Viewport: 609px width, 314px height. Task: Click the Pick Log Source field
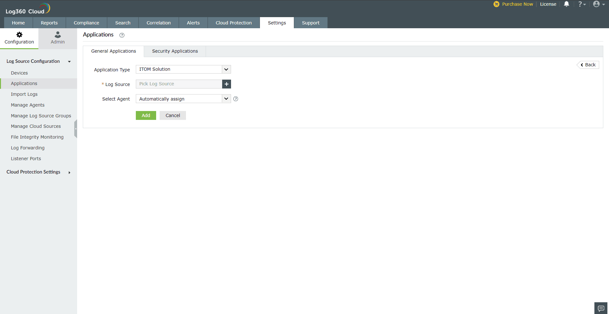pyautogui.click(x=179, y=84)
